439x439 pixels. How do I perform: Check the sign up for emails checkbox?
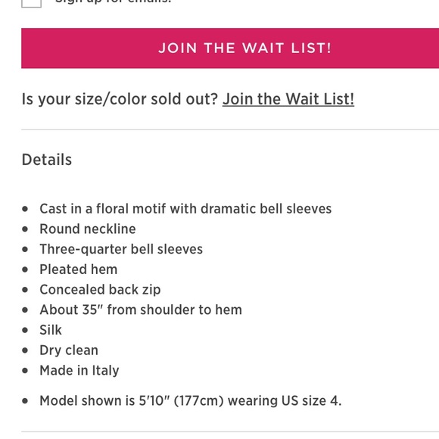(x=31, y=2)
